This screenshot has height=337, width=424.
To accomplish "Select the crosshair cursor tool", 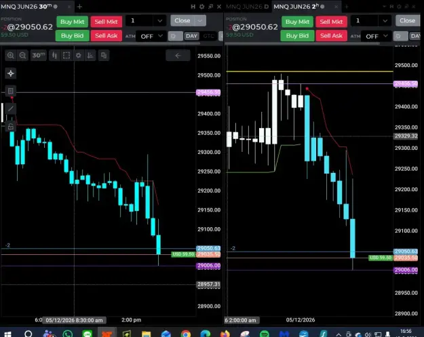I will coord(11,73).
